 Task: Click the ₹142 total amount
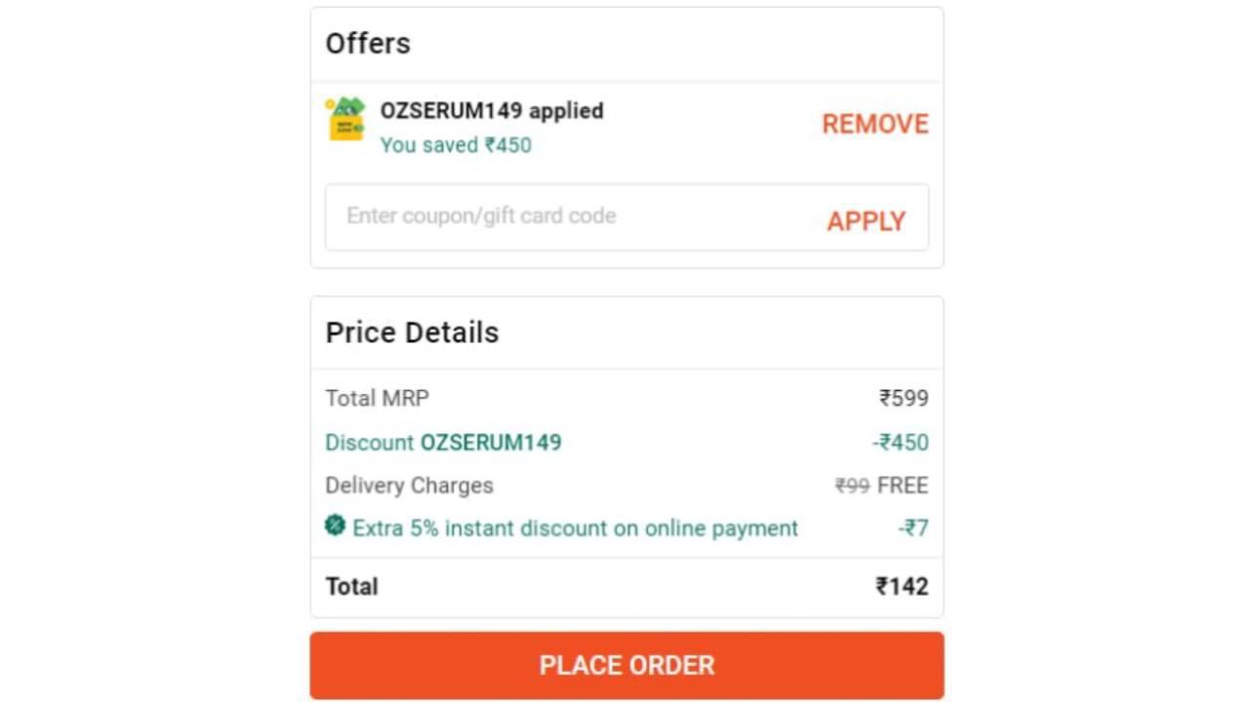(x=902, y=586)
